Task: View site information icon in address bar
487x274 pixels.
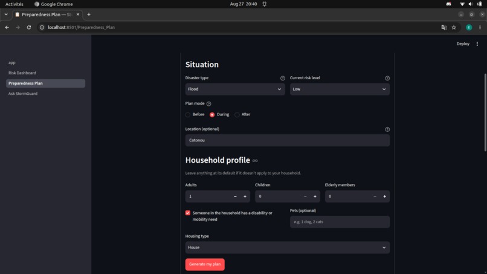Action: click(x=42, y=27)
